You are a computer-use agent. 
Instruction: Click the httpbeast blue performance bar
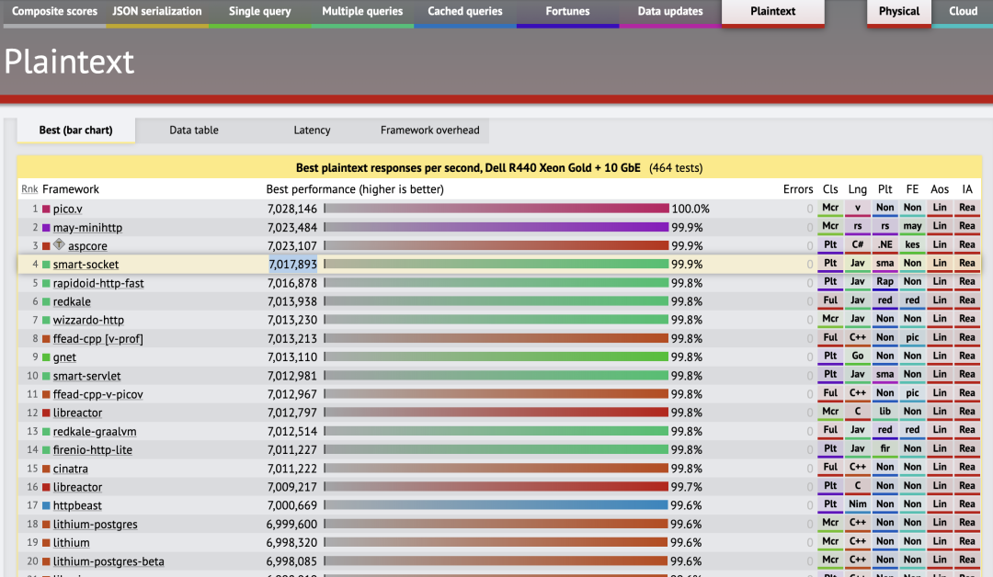(x=496, y=505)
